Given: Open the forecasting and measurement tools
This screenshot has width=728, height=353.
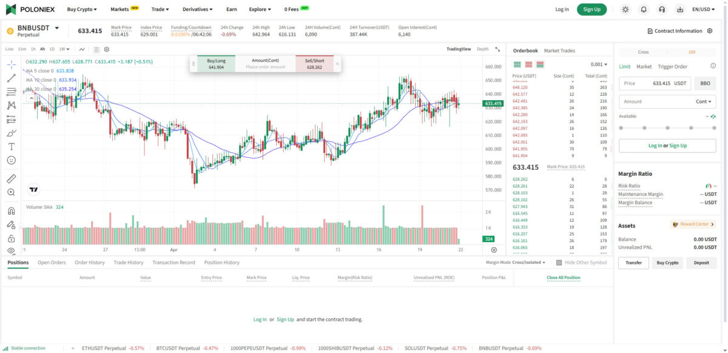Looking at the screenshot, I should (x=11, y=119).
